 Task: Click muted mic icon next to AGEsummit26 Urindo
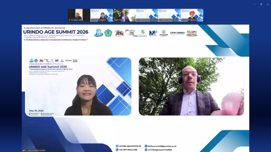tap(26, 150)
